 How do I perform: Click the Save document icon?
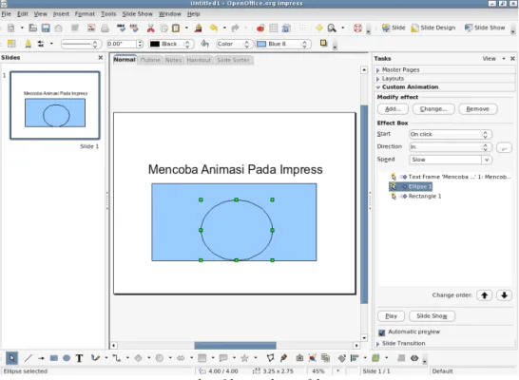pos(46,28)
